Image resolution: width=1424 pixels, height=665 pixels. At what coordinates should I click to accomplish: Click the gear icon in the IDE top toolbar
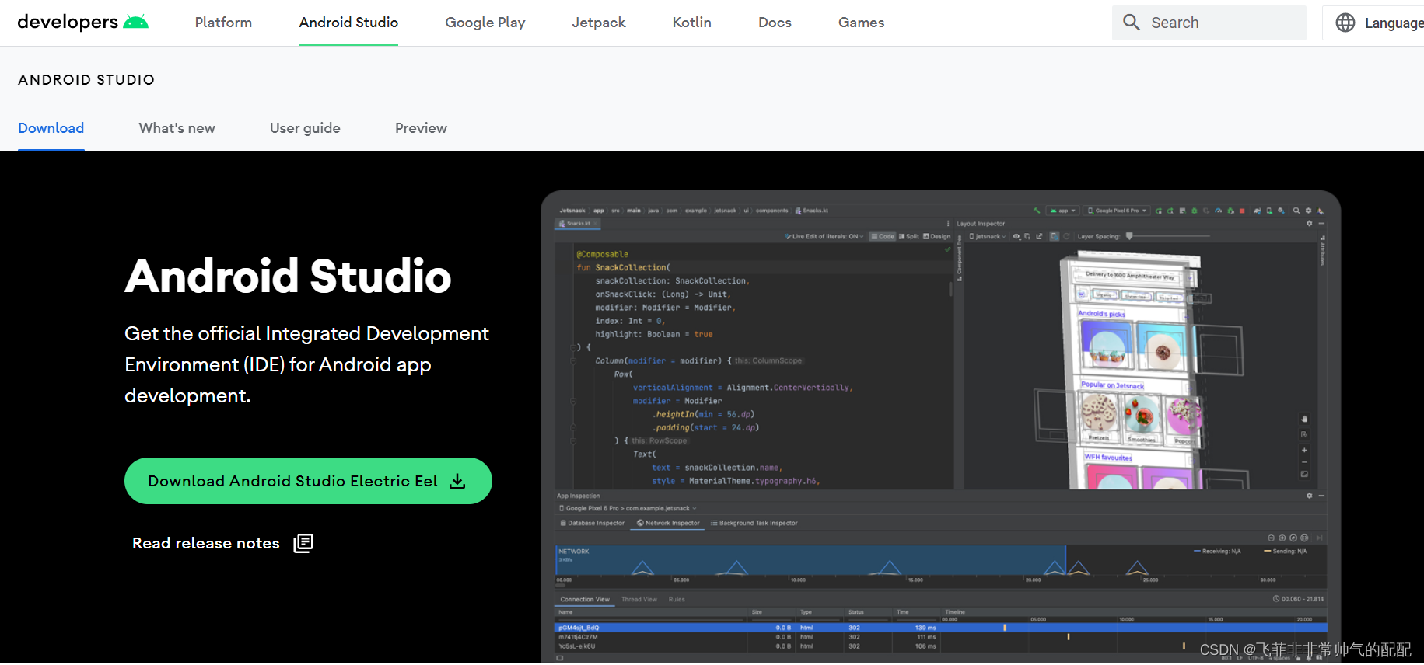coord(1308,211)
